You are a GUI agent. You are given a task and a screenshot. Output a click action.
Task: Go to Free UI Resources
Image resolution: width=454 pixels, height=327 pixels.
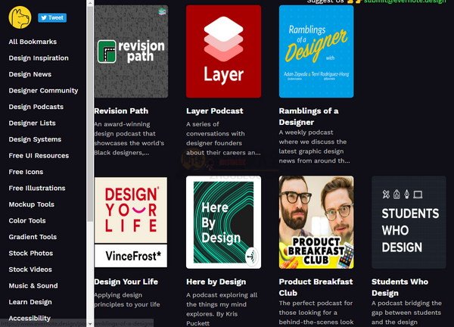(x=39, y=155)
